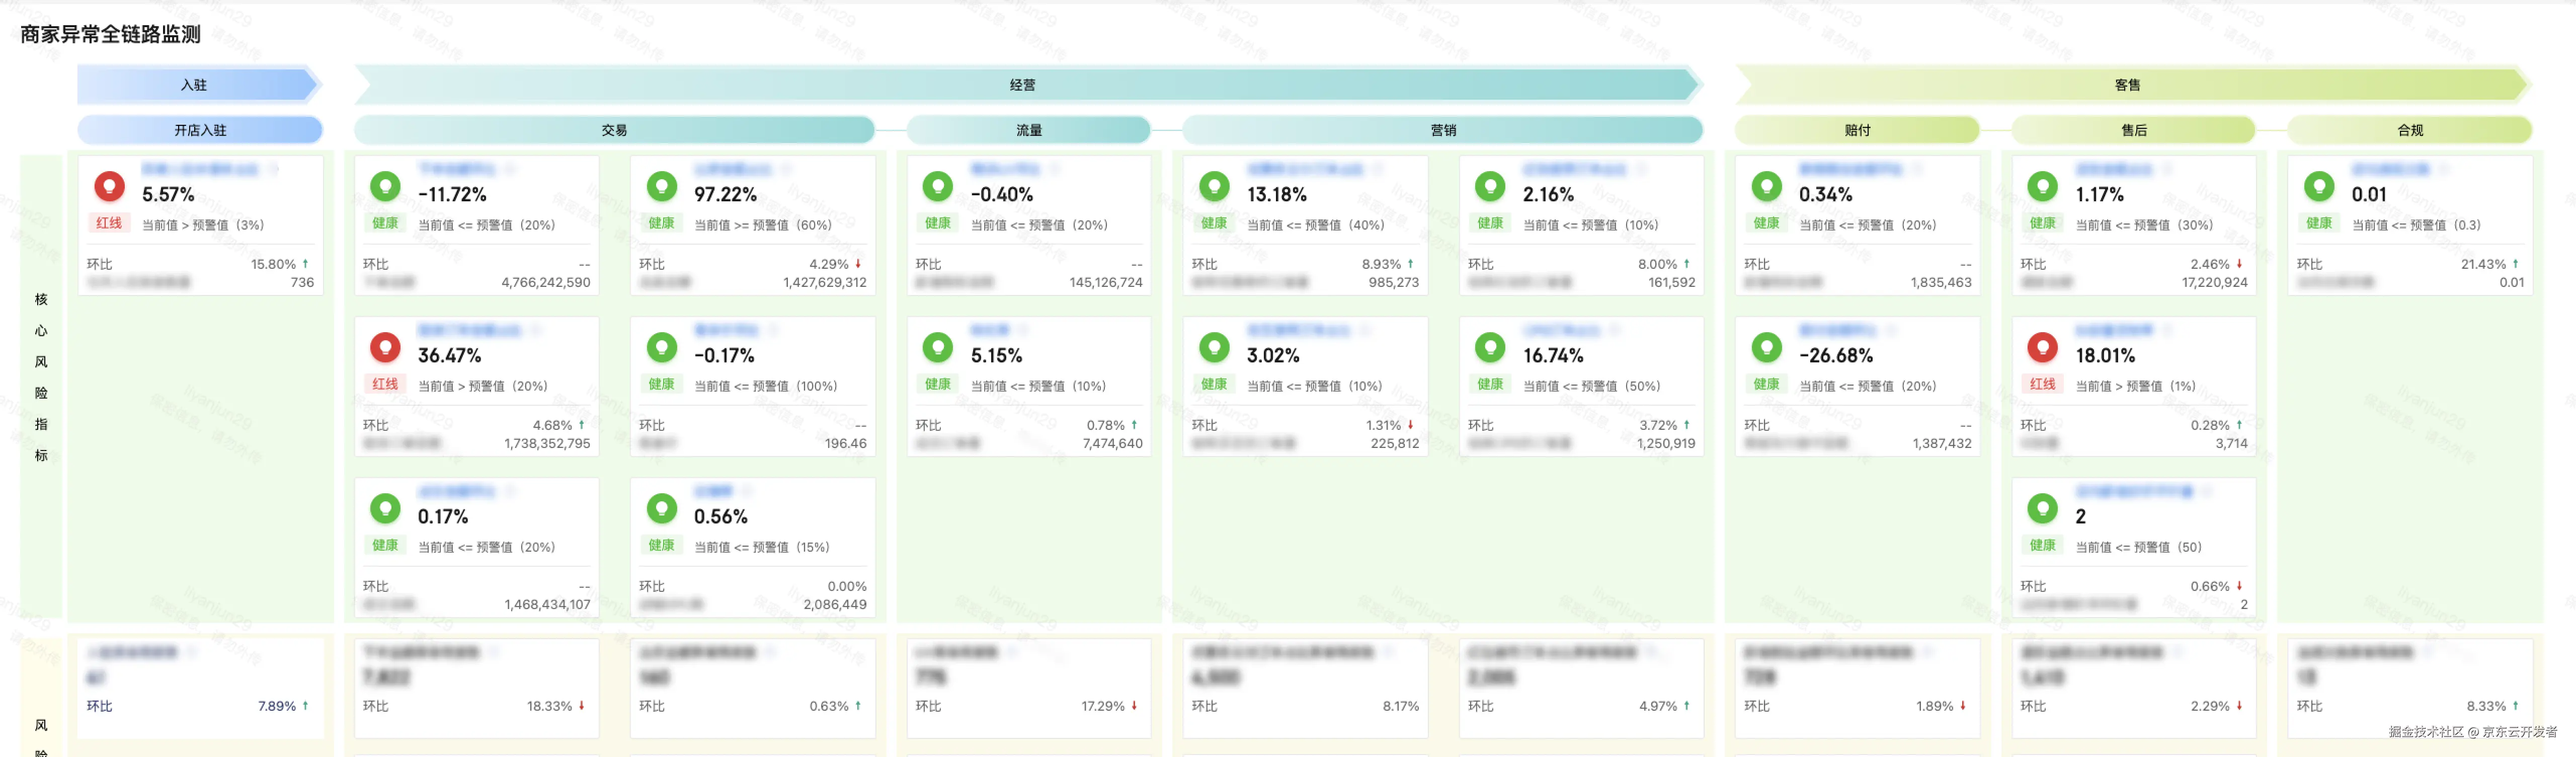Image resolution: width=2576 pixels, height=757 pixels.
Task: Click the green bulb icon next to -26.68%
Action: pos(1766,347)
